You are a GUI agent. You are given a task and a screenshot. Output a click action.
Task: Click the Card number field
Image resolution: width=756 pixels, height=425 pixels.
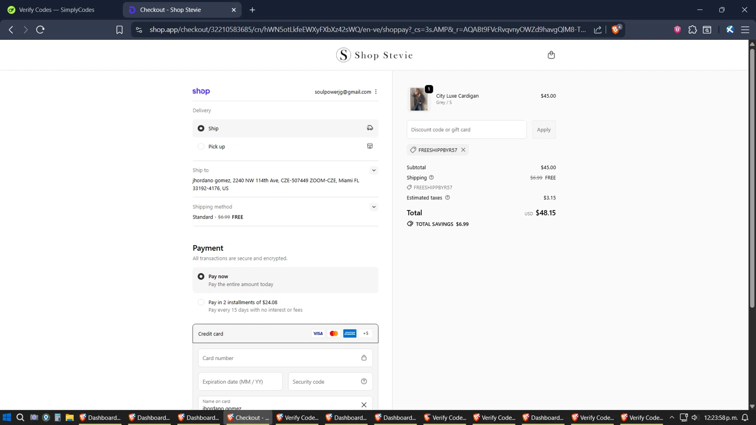pos(285,358)
